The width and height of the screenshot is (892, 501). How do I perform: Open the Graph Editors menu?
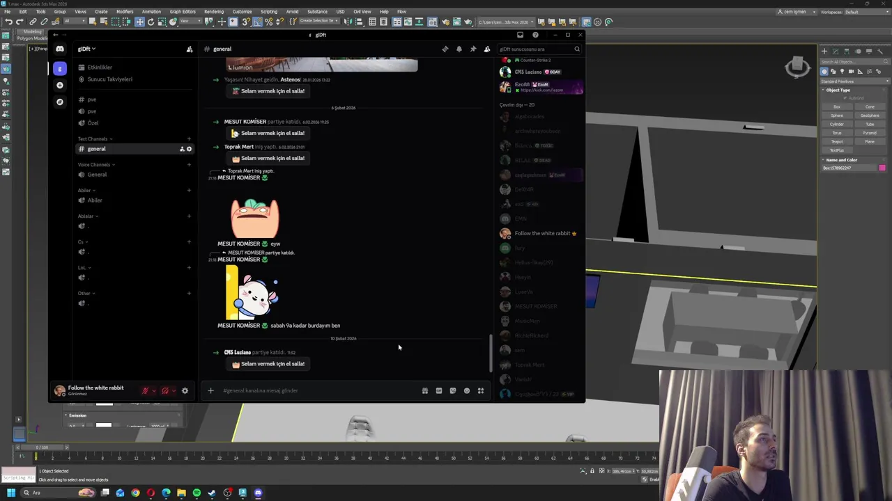pos(183,12)
